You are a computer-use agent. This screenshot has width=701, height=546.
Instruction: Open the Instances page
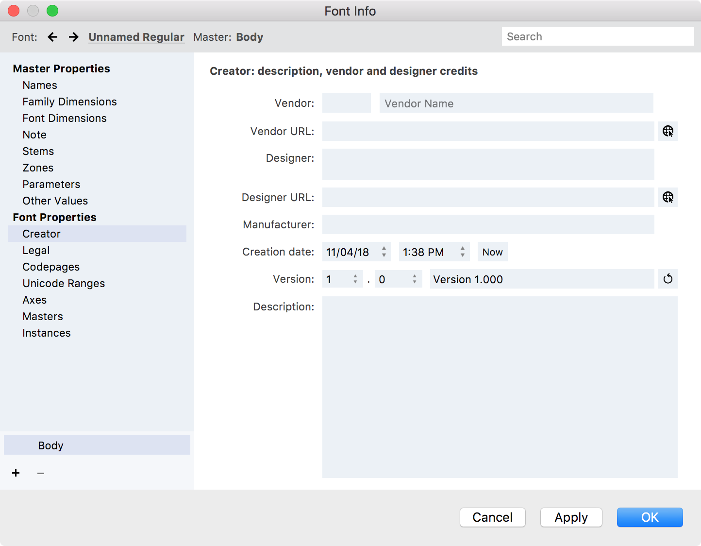47,333
